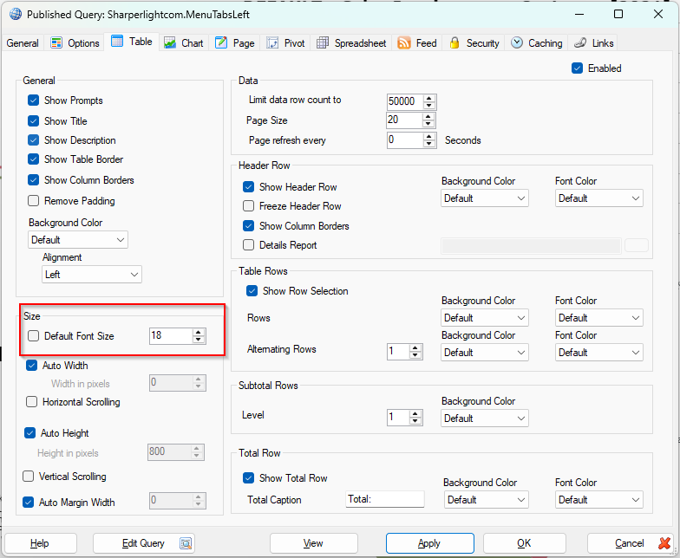Click the View button
680x558 pixels.
tap(314, 543)
